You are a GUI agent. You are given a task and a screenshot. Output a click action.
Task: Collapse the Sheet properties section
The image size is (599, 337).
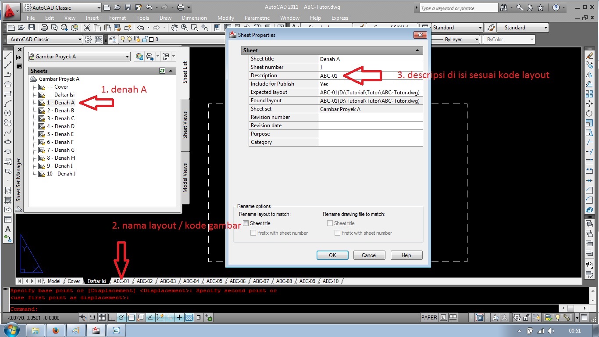pyautogui.click(x=417, y=50)
